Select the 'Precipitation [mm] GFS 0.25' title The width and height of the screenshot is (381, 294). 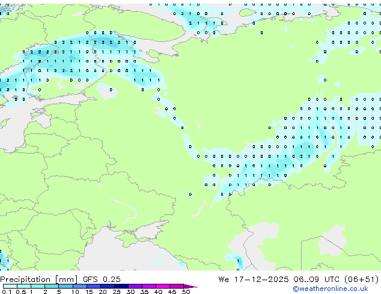coord(60,280)
